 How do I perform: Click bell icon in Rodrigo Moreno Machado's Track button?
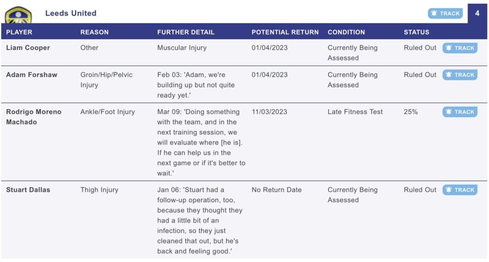click(x=448, y=112)
